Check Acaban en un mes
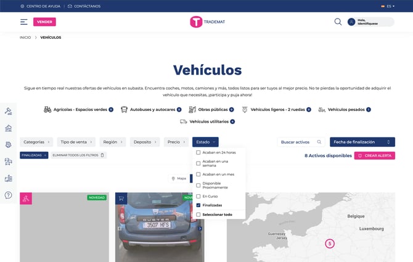 198,174
